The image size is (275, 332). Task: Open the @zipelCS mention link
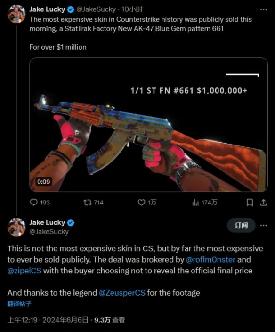24,271
